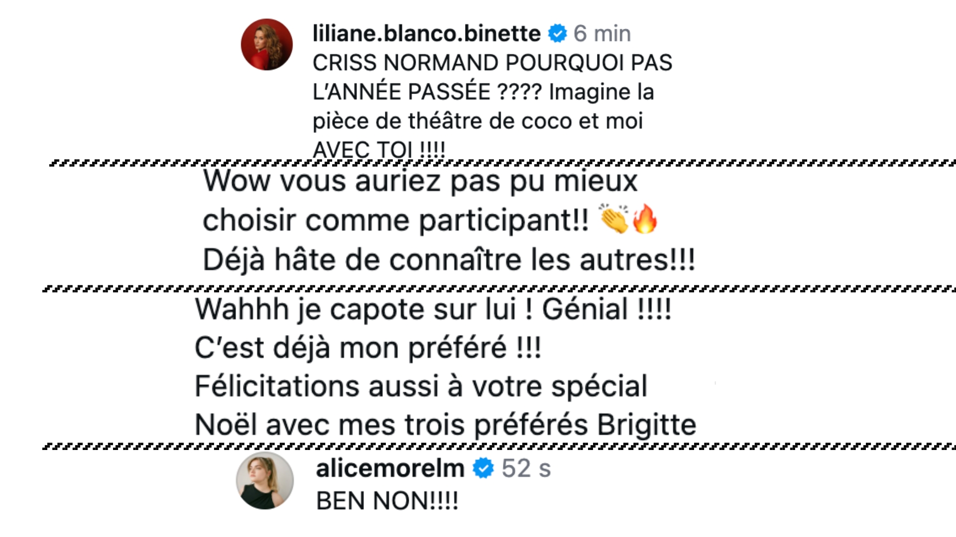956x537 pixels.
Task: Click the "Wow vous auriez pas pu mieux" line
Action: [420, 181]
